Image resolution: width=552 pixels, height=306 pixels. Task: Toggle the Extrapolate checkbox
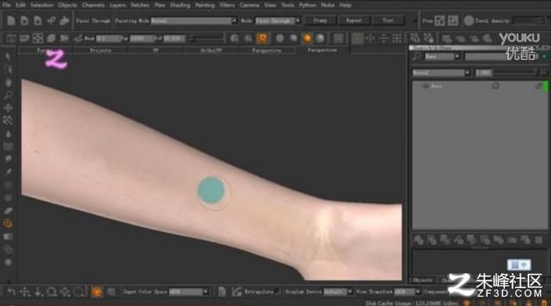pos(278,292)
